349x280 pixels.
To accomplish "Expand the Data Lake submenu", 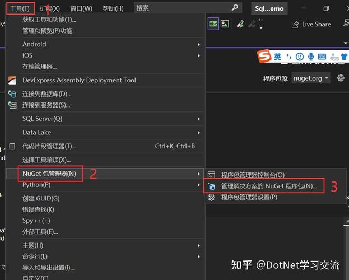I will point(105,132).
